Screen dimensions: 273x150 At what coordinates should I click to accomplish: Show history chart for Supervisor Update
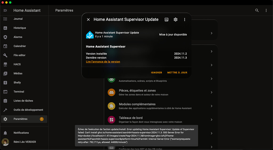(x=166, y=19)
